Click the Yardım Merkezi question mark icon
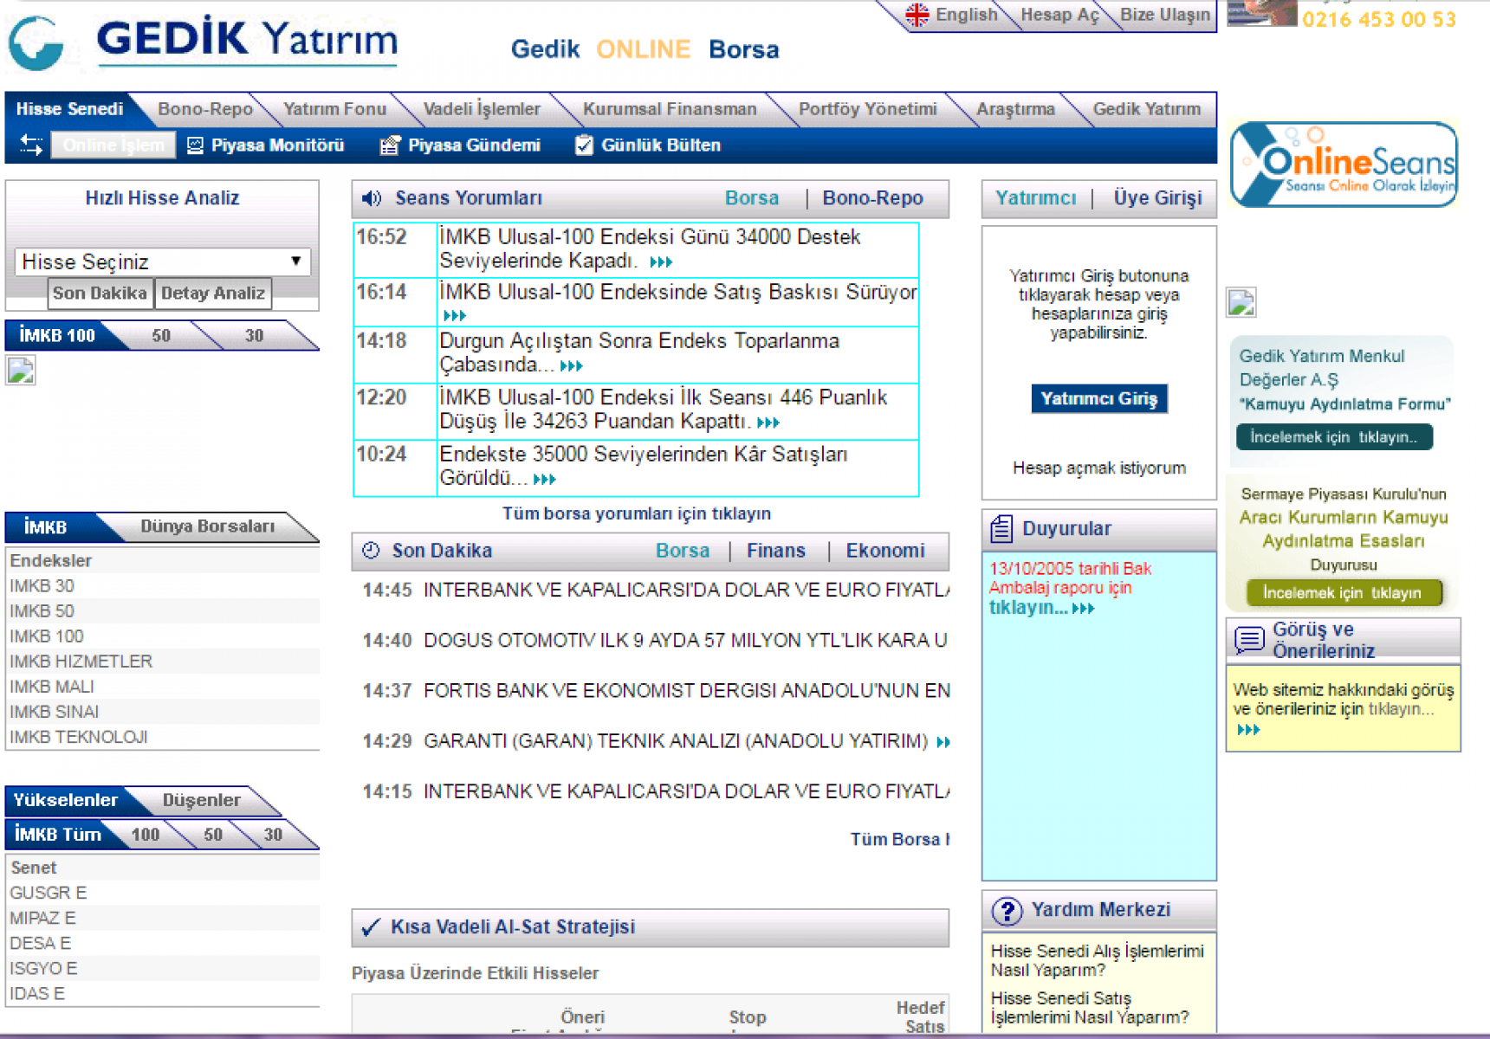Image resolution: width=1490 pixels, height=1039 pixels. [x=1006, y=911]
